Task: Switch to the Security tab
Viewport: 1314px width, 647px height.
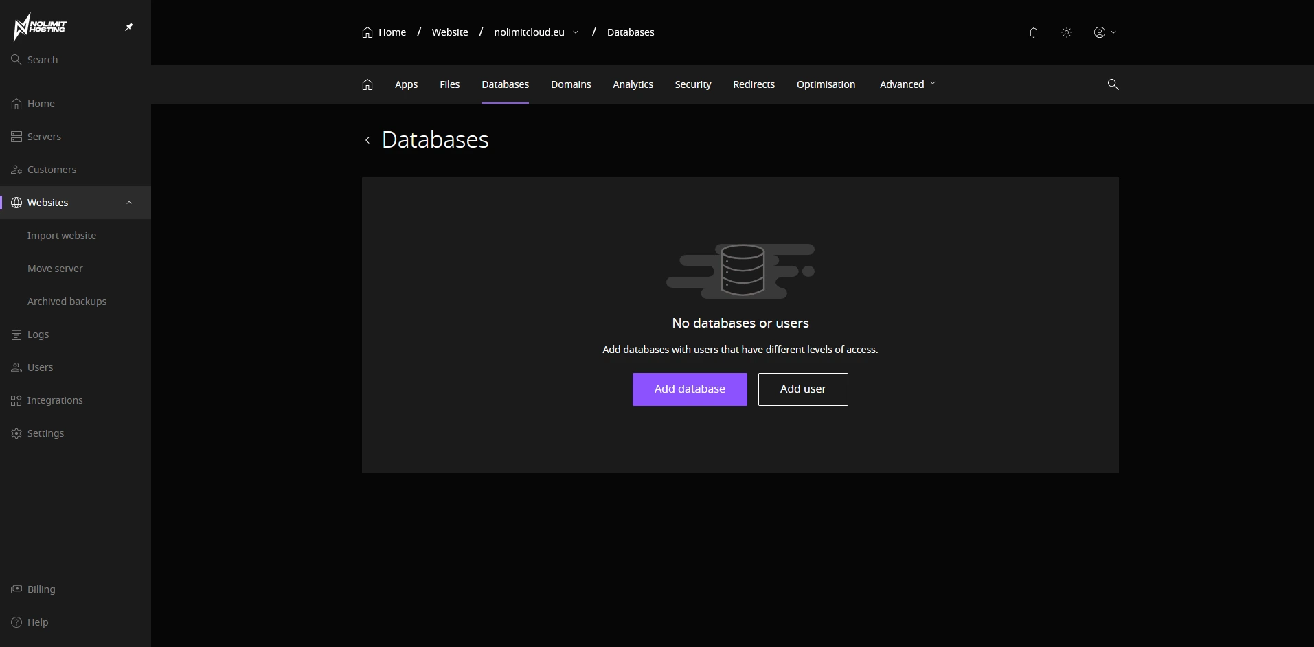Action: pyautogui.click(x=692, y=84)
